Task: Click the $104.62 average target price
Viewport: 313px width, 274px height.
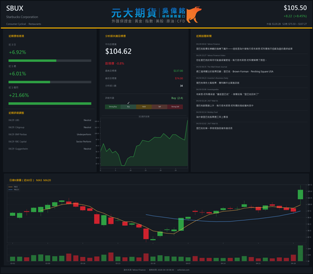Action: pos(118,51)
